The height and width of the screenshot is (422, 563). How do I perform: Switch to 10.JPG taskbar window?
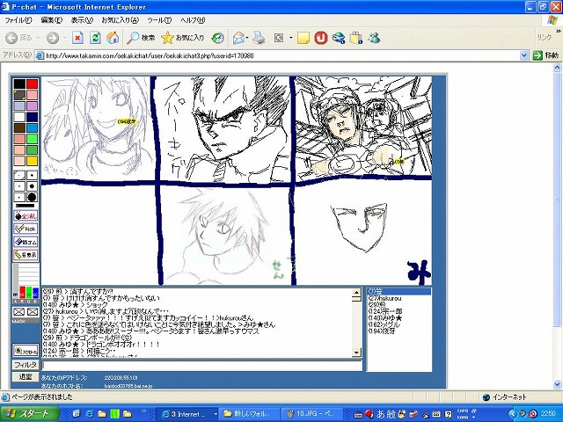[x=312, y=414]
